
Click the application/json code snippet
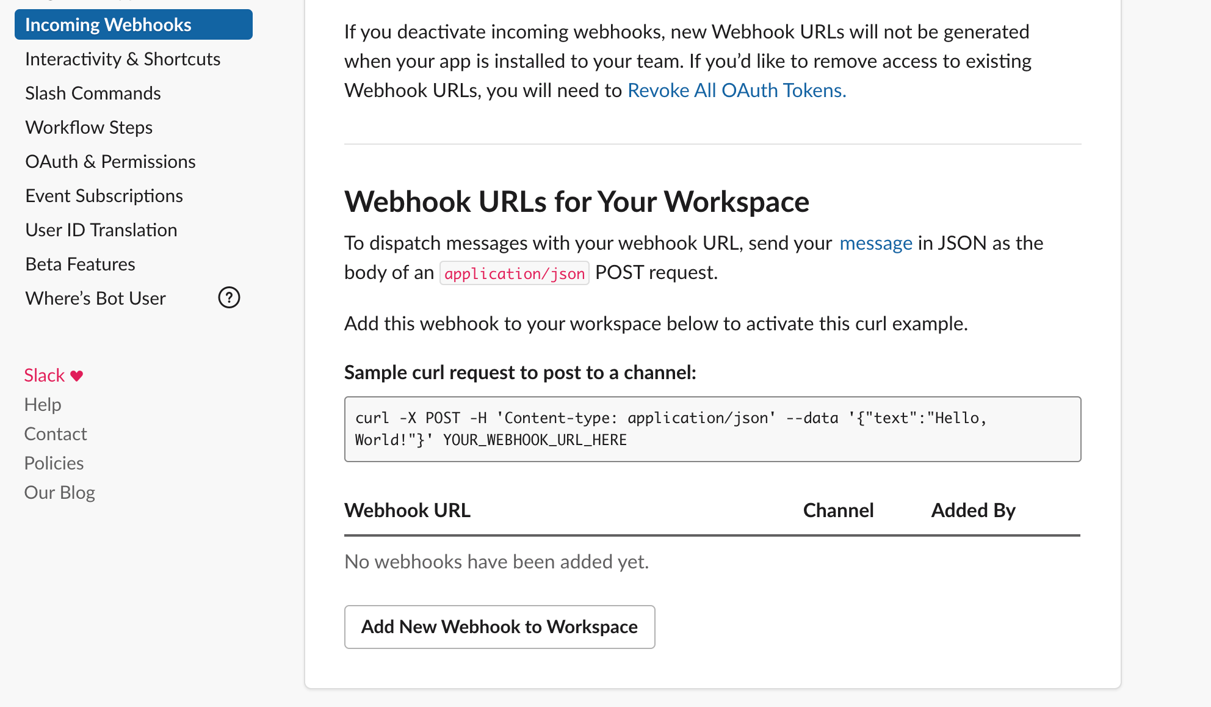(514, 273)
